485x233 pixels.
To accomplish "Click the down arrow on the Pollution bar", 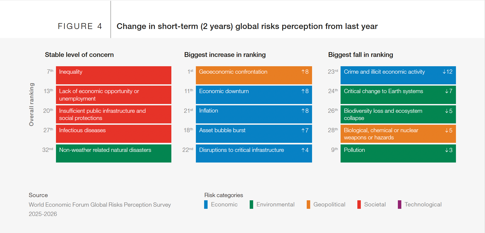I will tap(447, 150).
